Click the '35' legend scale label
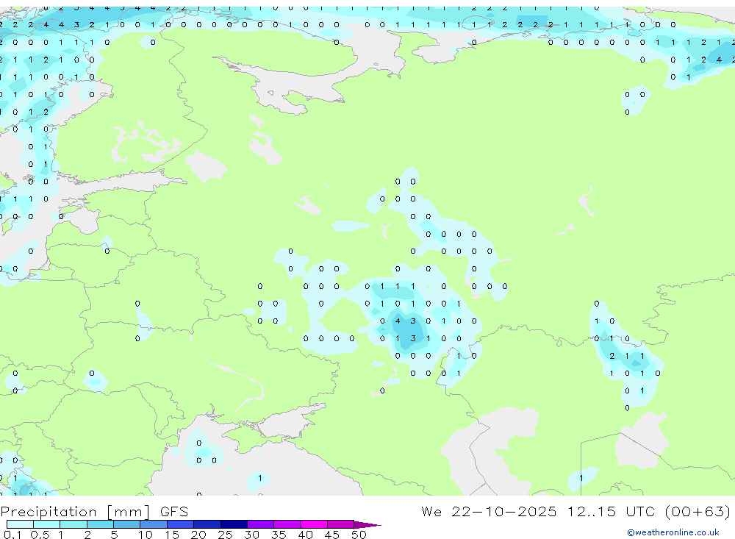The height and width of the screenshot is (539, 735). [x=279, y=535]
